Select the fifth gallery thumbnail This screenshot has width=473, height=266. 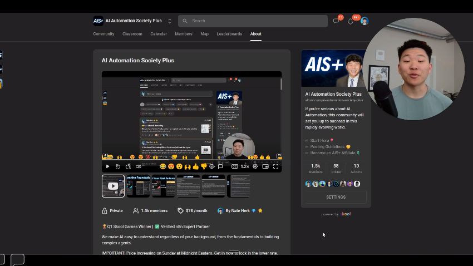pos(213,186)
